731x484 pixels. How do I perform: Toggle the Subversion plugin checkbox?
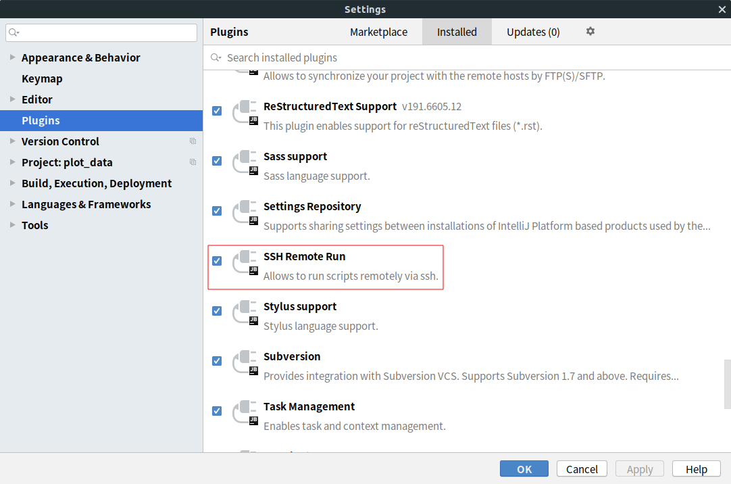[x=217, y=361]
